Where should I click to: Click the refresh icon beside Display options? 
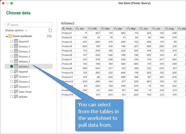[50, 30]
